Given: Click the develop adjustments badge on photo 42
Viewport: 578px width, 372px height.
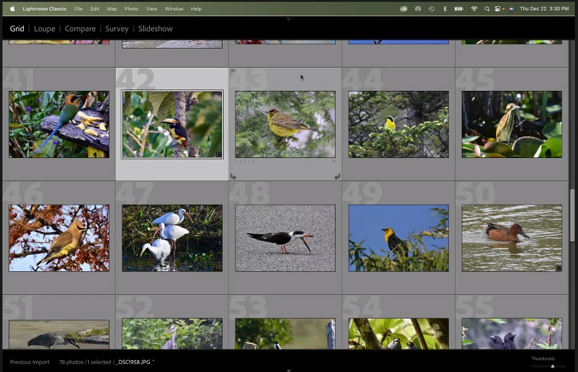Looking at the screenshot, I should [219, 155].
